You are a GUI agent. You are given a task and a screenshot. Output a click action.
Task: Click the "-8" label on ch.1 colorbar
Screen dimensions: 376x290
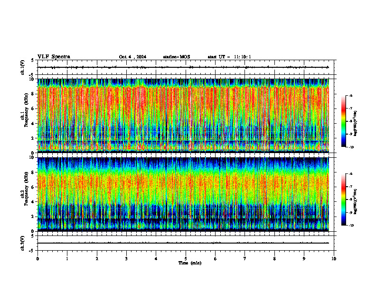[x=350, y=121]
